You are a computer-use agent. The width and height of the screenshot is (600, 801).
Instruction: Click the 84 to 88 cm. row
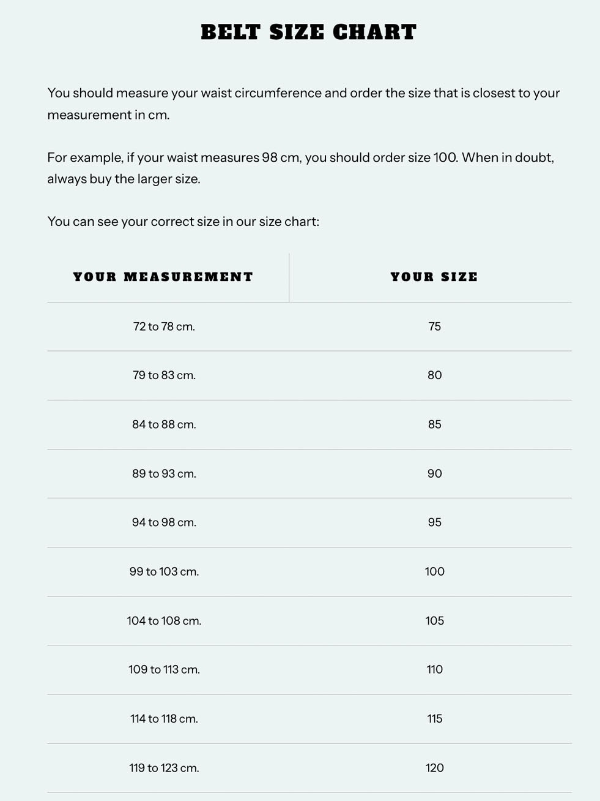click(164, 424)
